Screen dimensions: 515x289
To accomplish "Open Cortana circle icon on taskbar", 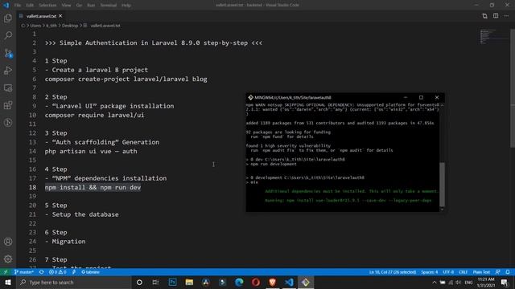I will point(139,282).
